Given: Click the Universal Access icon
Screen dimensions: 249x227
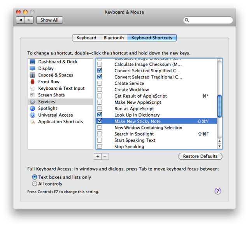Looking at the screenshot, I should (32, 115).
